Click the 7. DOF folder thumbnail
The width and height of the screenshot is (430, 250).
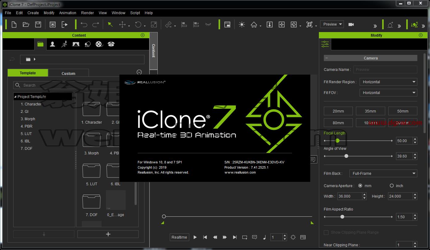coord(91,202)
